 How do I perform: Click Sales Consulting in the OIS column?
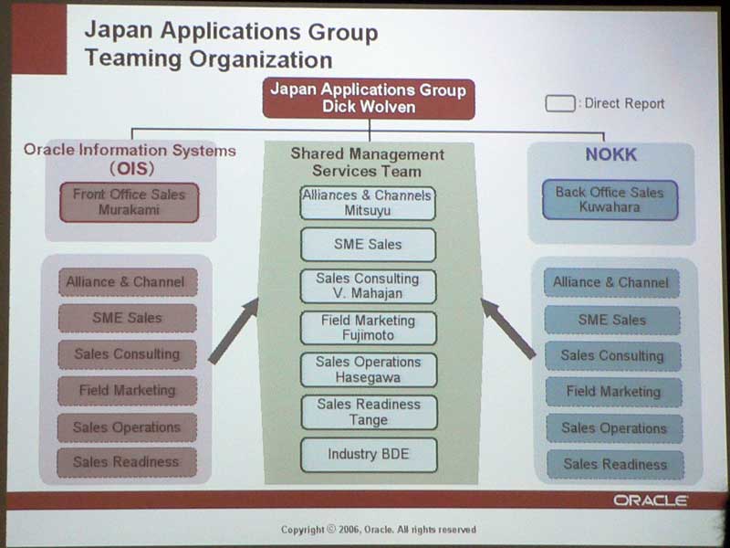[x=127, y=354]
